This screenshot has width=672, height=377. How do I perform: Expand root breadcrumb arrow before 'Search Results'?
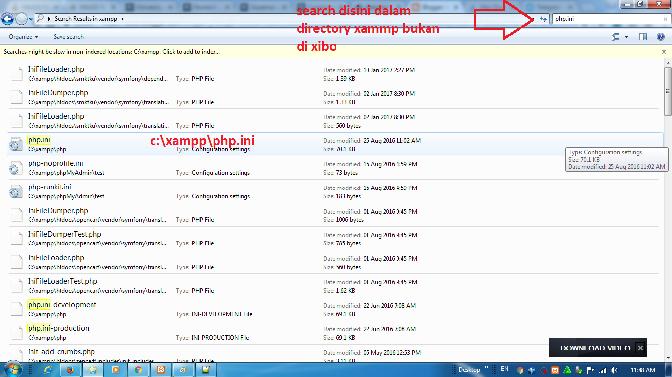50,19
